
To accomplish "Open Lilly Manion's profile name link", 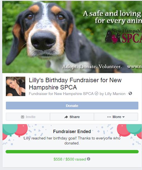I will click(115, 94).
